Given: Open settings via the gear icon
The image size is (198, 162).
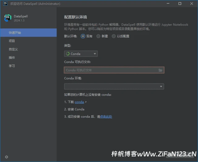Looking at the screenshot, I should (6, 157).
